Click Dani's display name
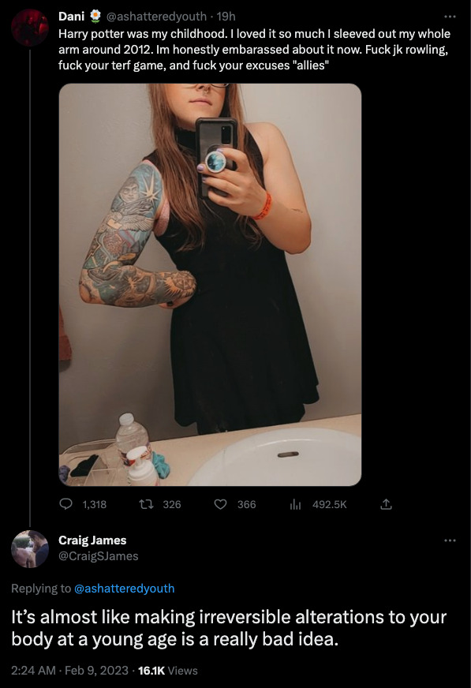This screenshot has height=688, width=471. point(72,17)
